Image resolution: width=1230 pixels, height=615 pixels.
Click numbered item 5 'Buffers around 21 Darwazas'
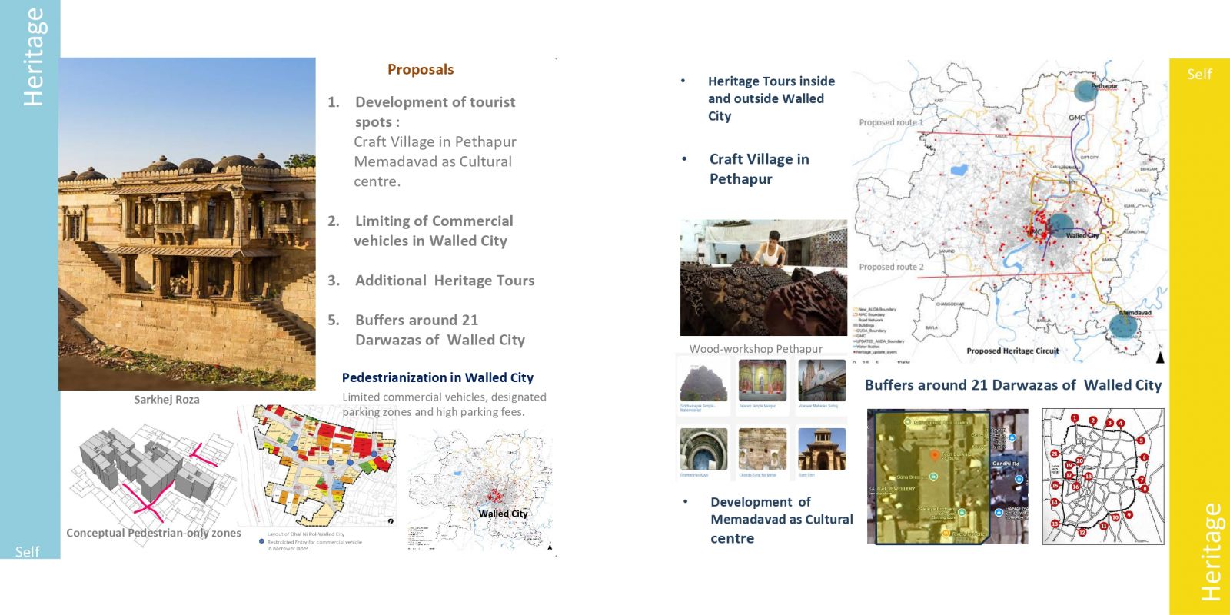tap(440, 330)
